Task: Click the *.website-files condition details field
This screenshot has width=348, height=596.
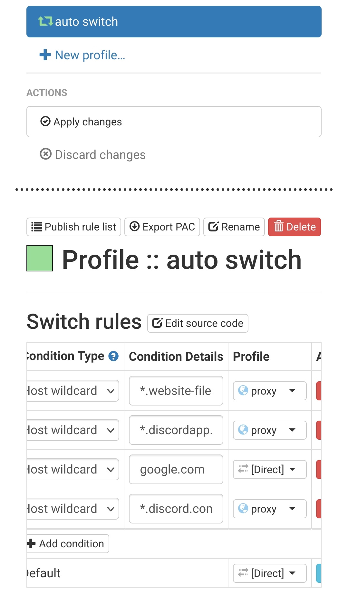Action: click(176, 391)
